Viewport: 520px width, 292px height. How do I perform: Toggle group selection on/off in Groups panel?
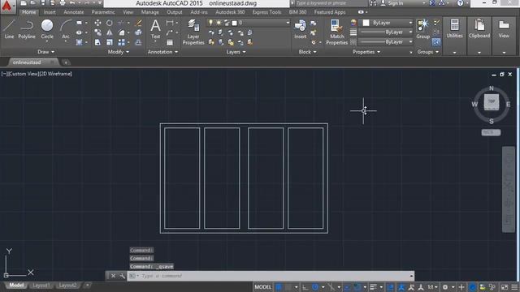(x=436, y=42)
